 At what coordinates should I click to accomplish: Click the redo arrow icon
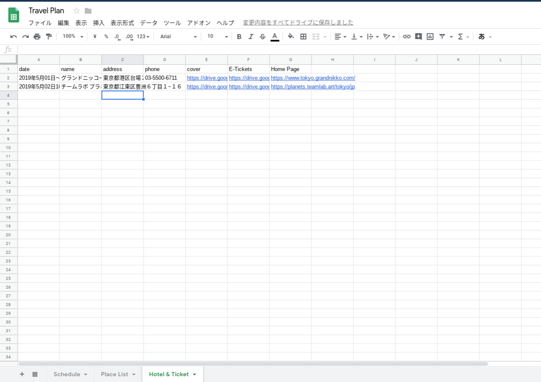point(25,36)
